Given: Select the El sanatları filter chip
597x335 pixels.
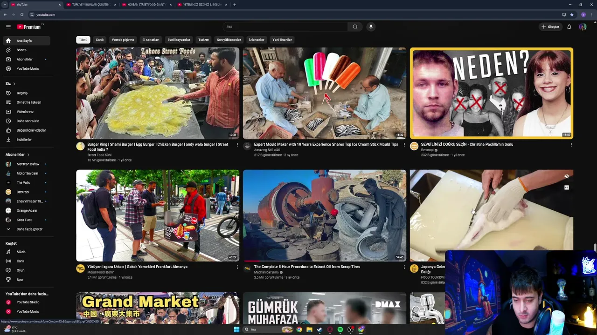Looking at the screenshot, I should (151, 40).
